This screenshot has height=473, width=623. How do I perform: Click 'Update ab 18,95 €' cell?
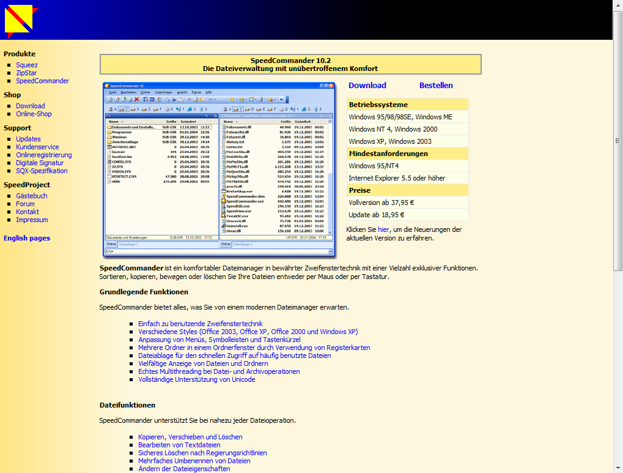pos(408,215)
